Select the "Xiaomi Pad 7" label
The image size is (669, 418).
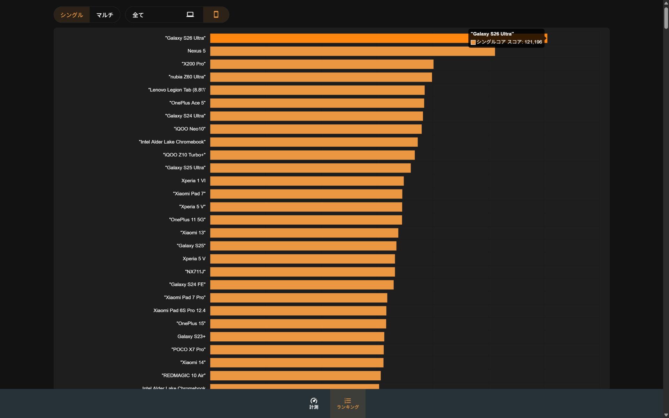[189, 194]
